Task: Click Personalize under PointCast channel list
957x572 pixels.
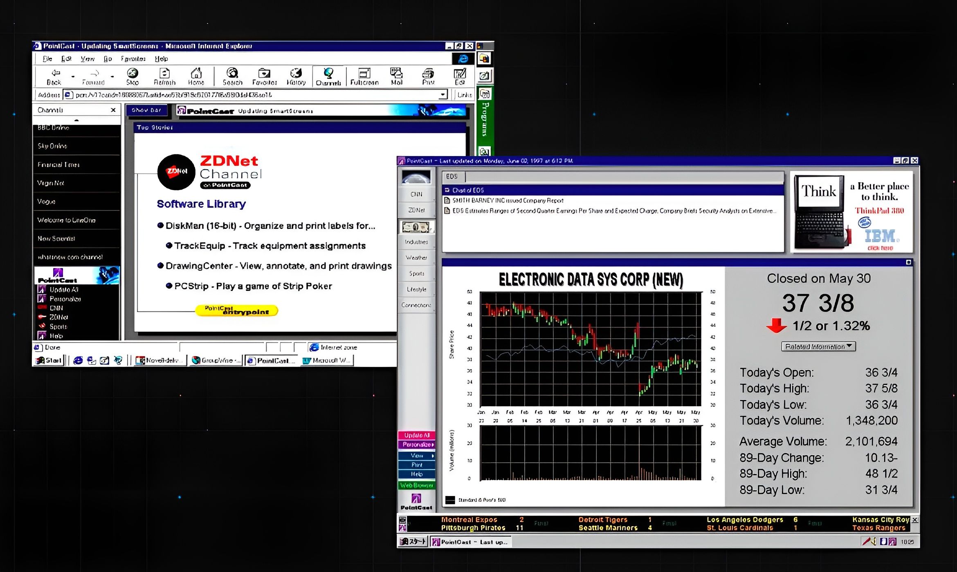Action: pyautogui.click(x=65, y=299)
